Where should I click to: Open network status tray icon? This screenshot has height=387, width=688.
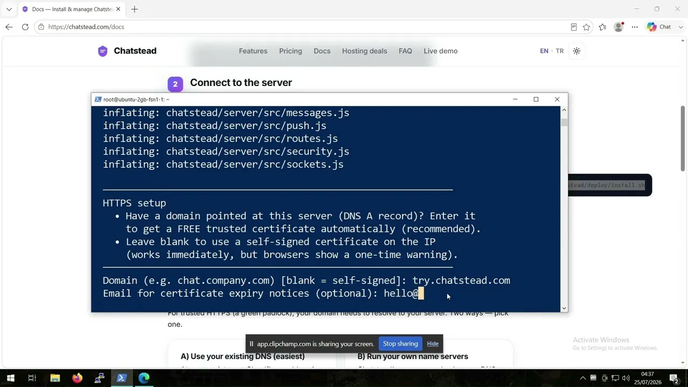click(615, 378)
